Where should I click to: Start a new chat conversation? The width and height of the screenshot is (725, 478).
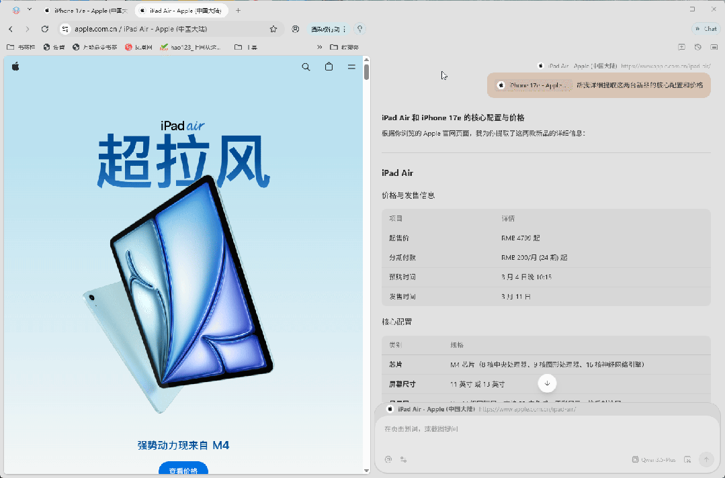pos(681,47)
